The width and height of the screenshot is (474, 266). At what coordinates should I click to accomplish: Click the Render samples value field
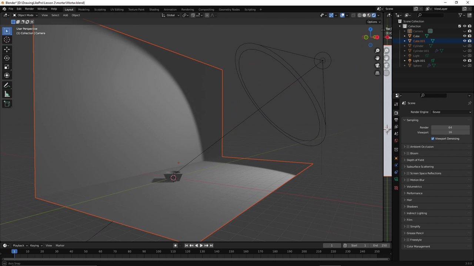(450, 127)
